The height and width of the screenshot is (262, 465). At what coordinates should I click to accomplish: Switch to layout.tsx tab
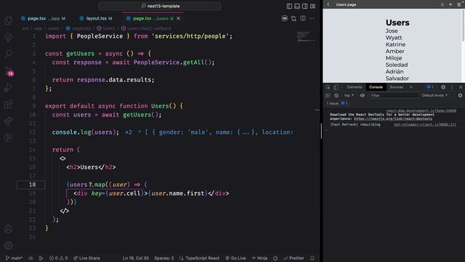96,18
